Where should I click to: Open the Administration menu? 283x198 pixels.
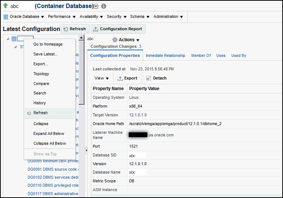pos(168,17)
